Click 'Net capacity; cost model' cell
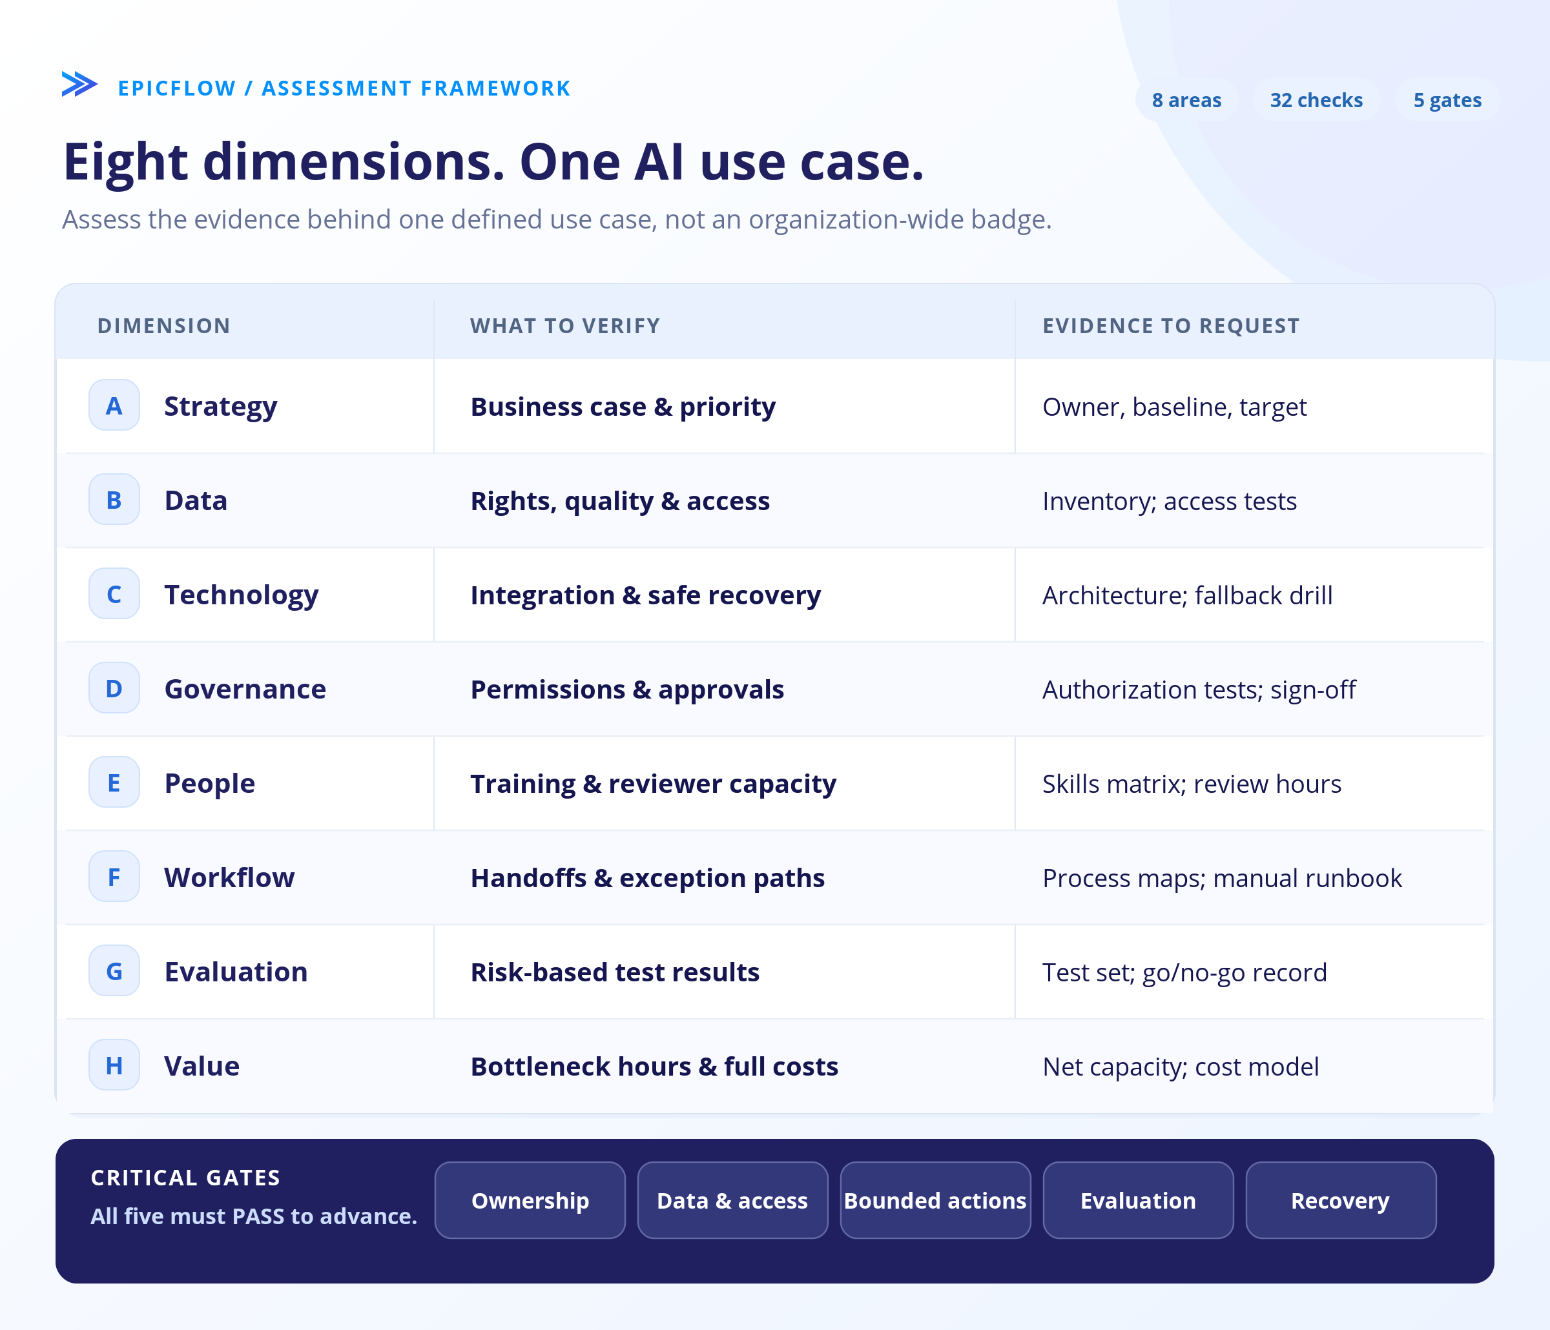Viewport: 1550px width, 1330px height. (1181, 1066)
